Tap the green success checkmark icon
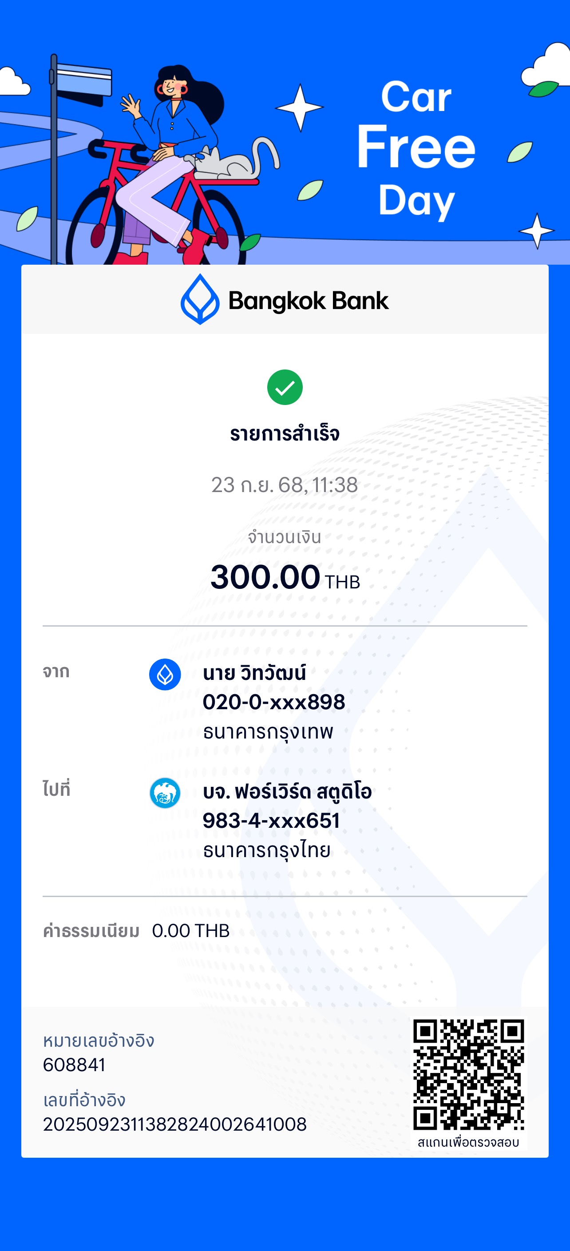The height and width of the screenshot is (1251, 570). (285, 387)
